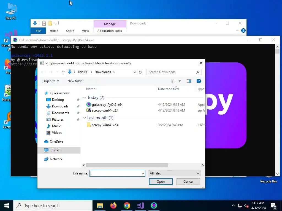This screenshot has width=282, height=211.
Task: Create a New folder in dialog
Action: [x=75, y=81]
